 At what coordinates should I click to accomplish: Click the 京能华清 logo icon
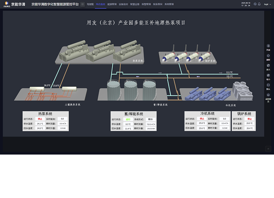pyautogui.click(x=7, y=4)
